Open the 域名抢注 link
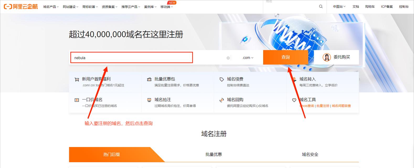Viewport: 414px width, 168px height. point(163,100)
